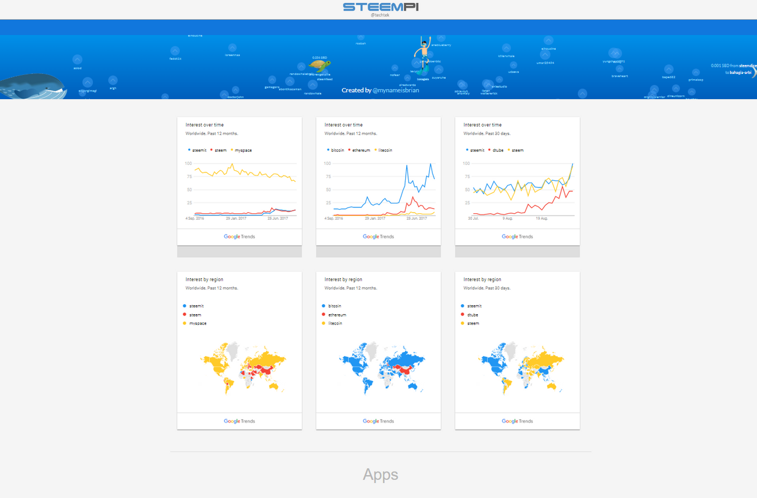The image size is (757, 498).
Task: Click the dtube red legend dot in region card
Action: pyautogui.click(x=462, y=315)
